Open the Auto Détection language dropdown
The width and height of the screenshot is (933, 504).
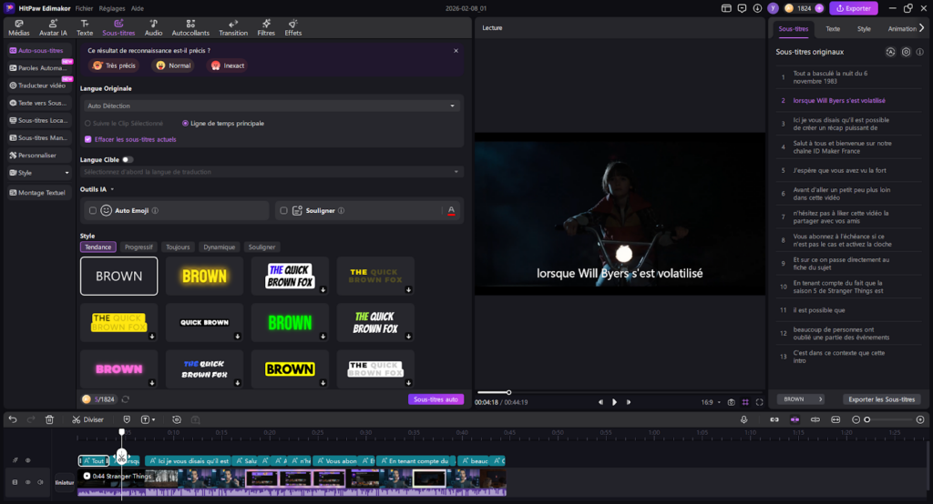coord(270,106)
